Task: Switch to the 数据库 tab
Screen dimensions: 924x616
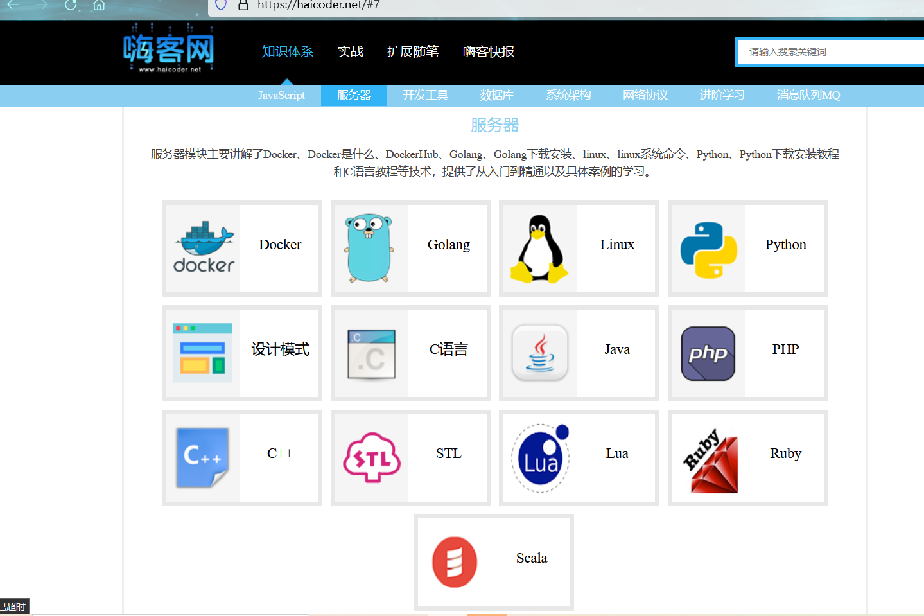Action: 497,95
